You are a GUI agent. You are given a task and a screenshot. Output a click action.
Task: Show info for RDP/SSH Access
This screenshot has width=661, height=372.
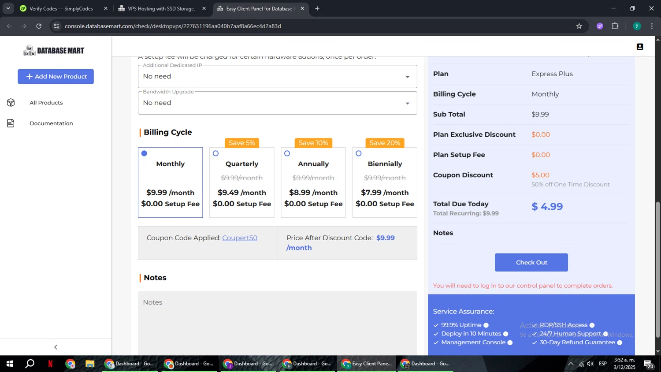point(592,325)
